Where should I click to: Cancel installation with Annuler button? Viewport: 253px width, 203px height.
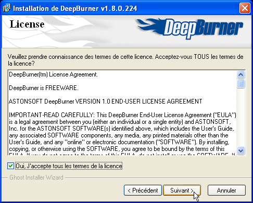coord(226,191)
